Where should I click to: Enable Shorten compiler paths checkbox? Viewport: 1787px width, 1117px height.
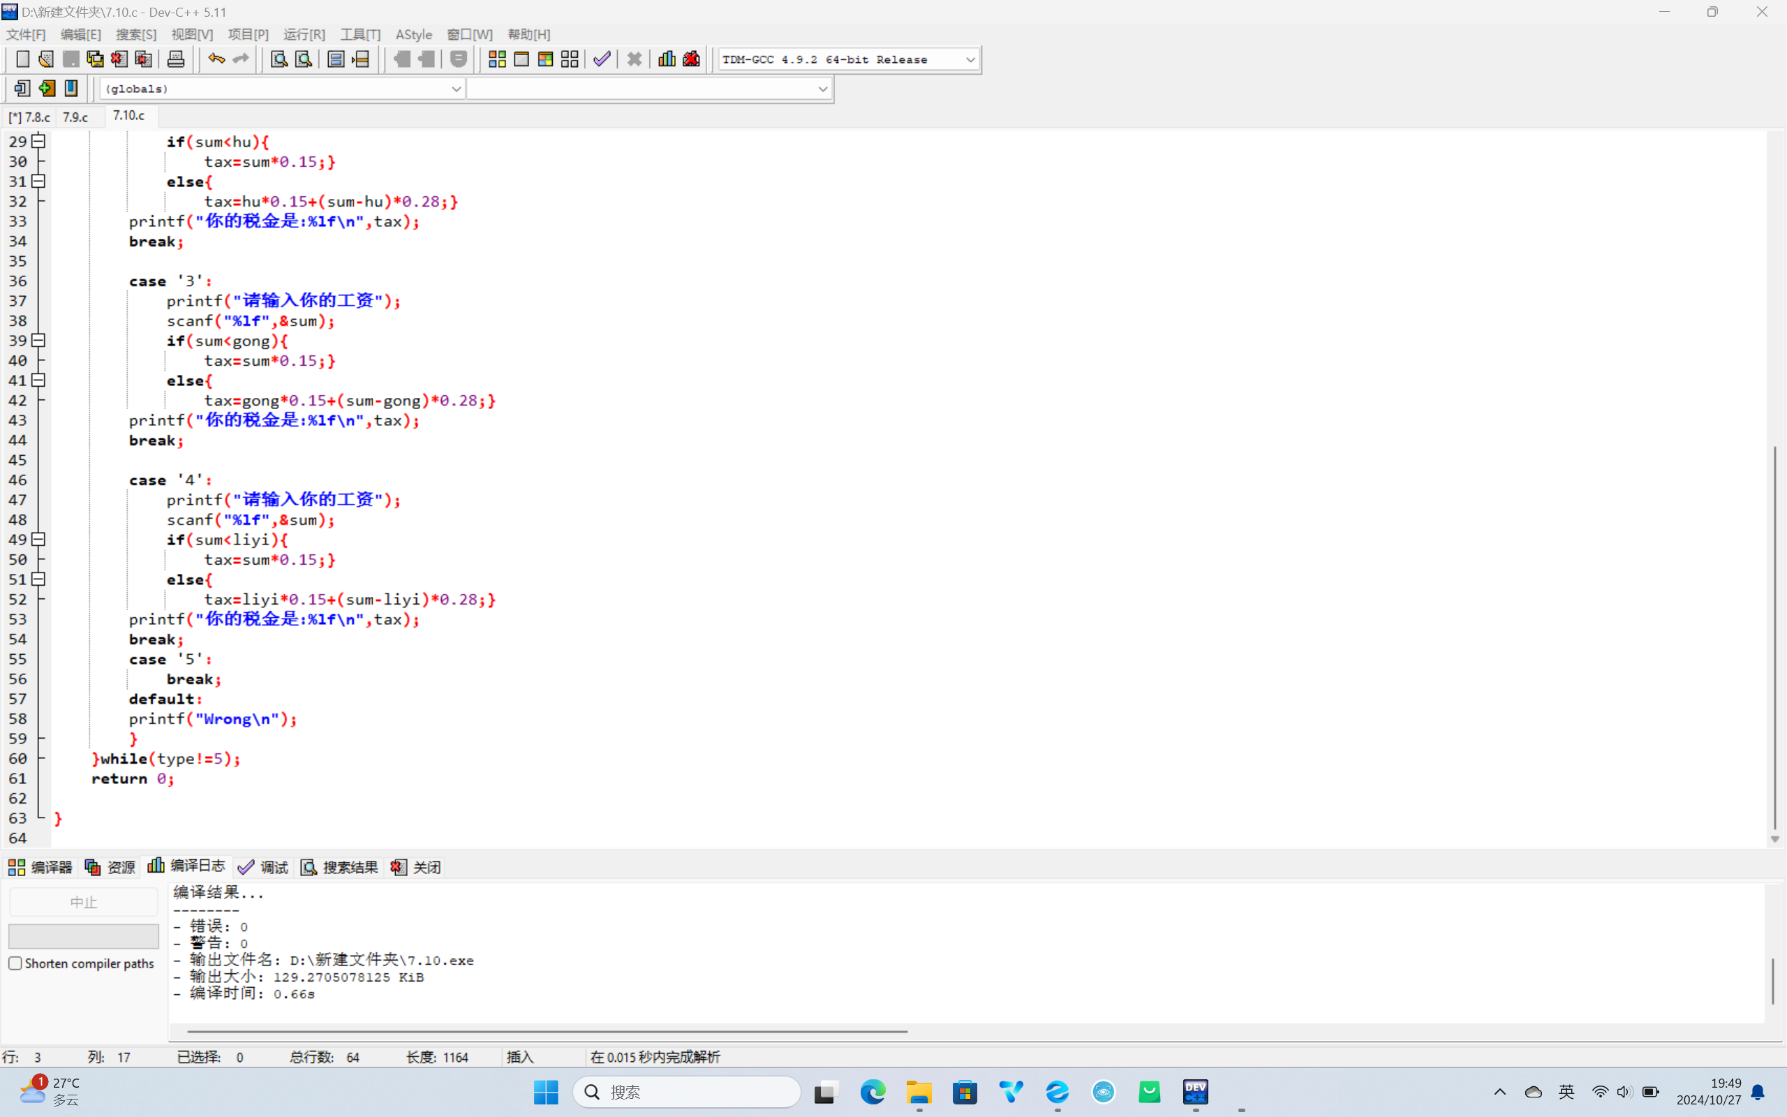[x=15, y=963]
